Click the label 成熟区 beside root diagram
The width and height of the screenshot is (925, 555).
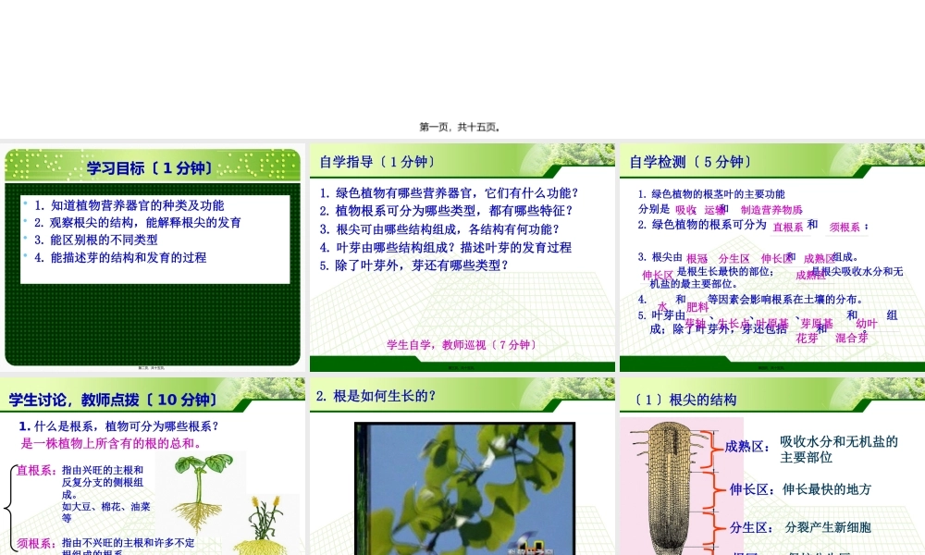746,447
